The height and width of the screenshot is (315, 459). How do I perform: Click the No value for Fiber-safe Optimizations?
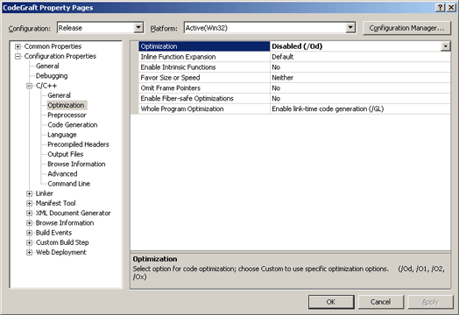click(x=360, y=99)
